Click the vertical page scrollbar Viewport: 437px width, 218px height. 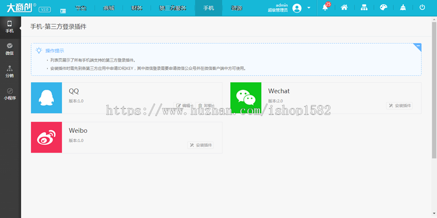pos(434,89)
